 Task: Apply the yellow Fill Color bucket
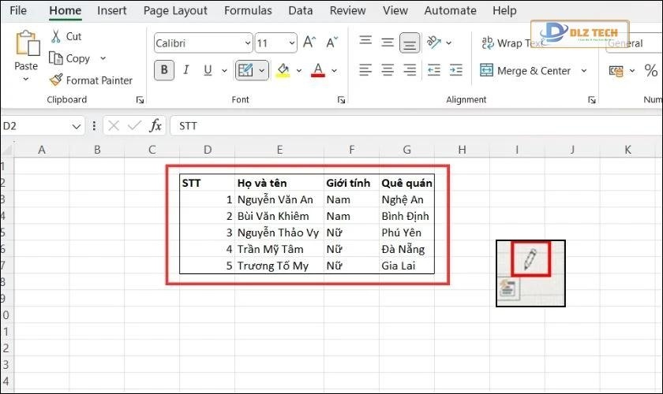tap(283, 70)
